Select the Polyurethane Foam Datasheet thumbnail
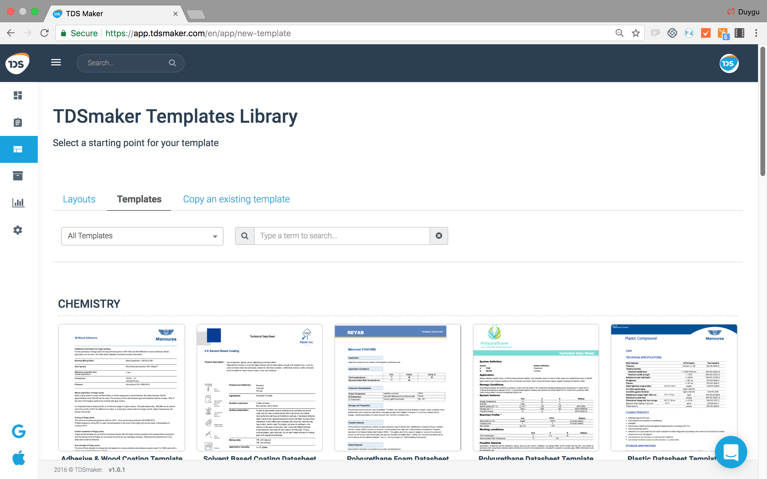 pos(398,387)
